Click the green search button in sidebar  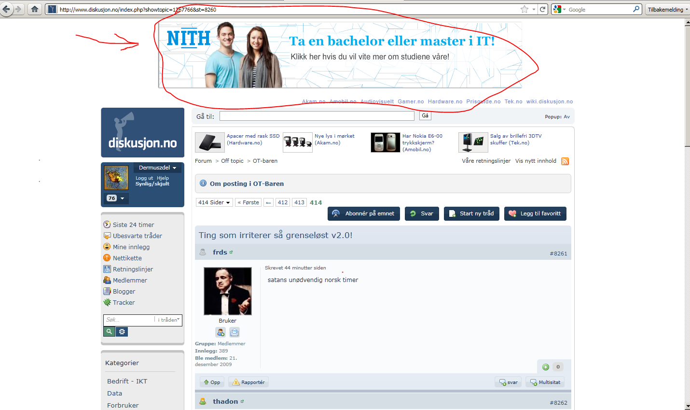coord(109,332)
